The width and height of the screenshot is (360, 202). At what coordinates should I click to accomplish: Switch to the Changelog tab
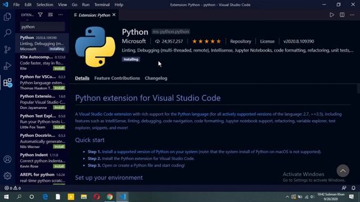156,78
